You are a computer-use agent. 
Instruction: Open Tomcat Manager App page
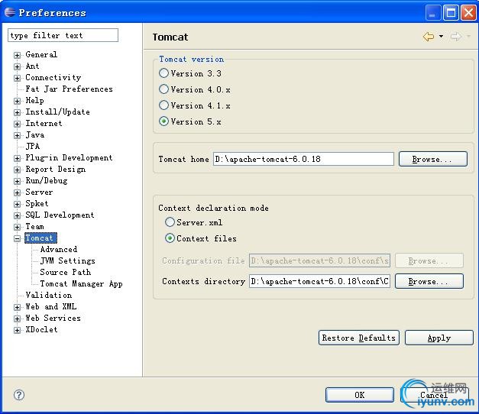(x=81, y=284)
